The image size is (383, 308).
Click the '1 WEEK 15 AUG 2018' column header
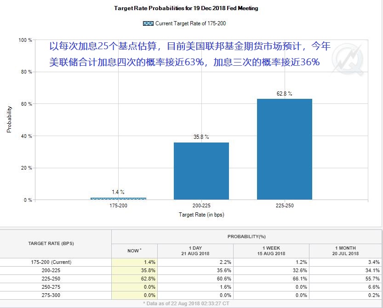271,251
